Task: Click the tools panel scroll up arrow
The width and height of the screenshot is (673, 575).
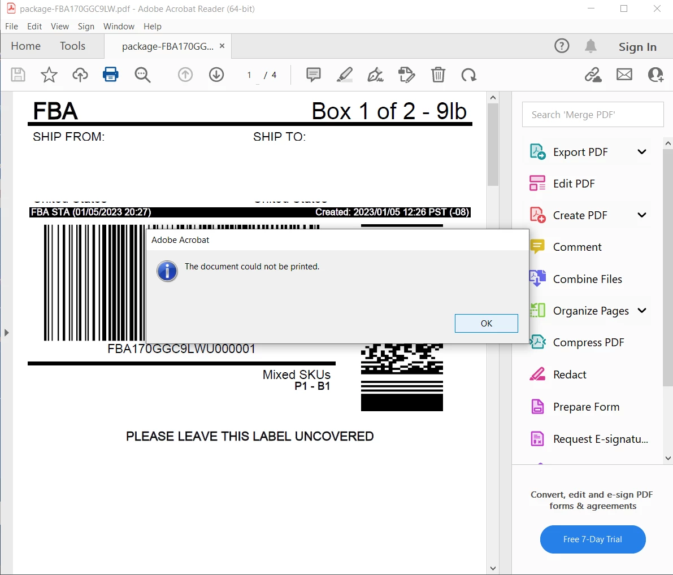Action: pos(668,143)
